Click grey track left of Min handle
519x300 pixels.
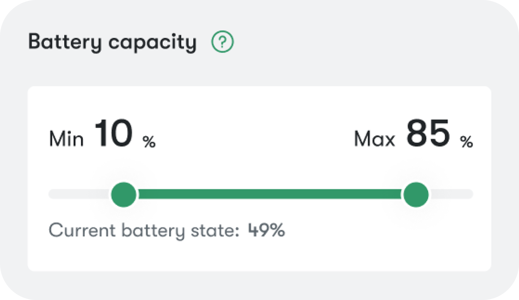tap(80, 194)
